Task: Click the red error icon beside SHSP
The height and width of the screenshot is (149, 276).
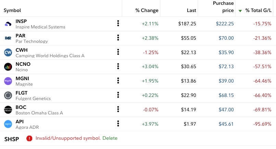Action: (29, 138)
